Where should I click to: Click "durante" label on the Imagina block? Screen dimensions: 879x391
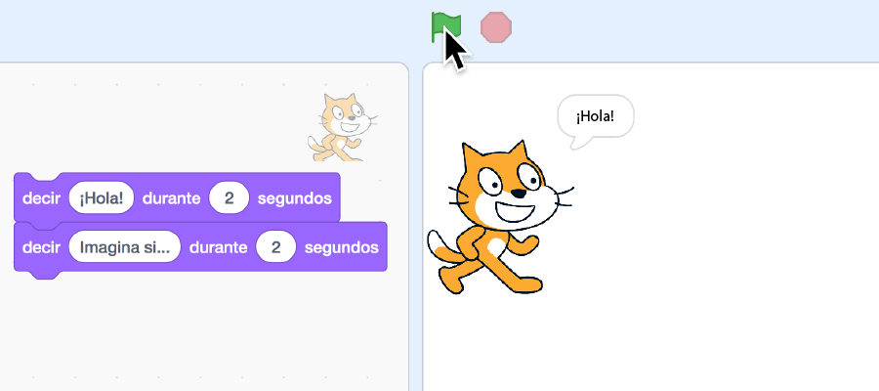click(218, 247)
